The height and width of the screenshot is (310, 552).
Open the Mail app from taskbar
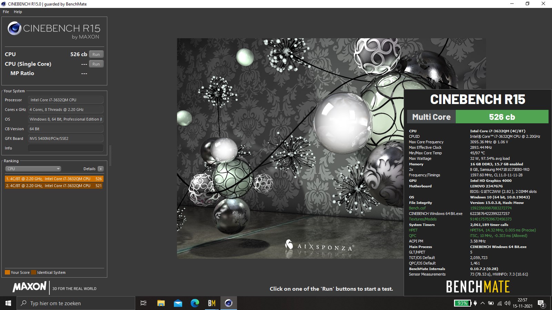point(178,303)
